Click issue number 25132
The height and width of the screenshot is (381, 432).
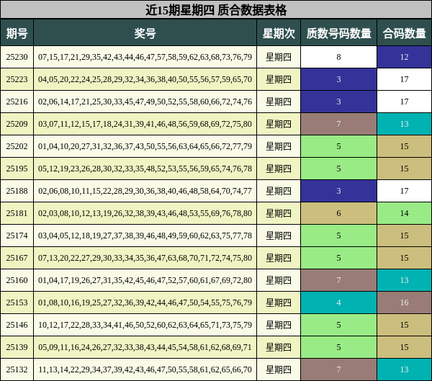click(17, 369)
